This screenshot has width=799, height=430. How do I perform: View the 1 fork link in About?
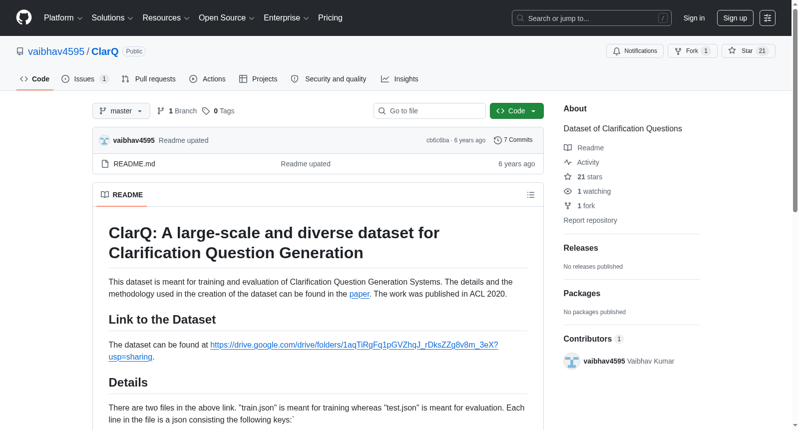click(x=579, y=206)
